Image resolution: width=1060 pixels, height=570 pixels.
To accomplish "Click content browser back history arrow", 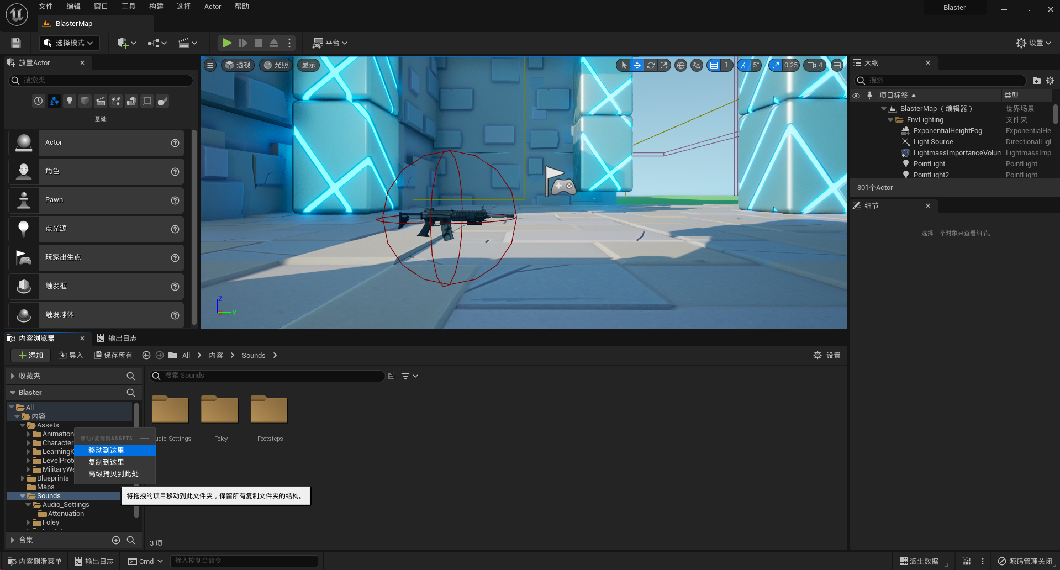I will pyautogui.click(x=146, y=355).
